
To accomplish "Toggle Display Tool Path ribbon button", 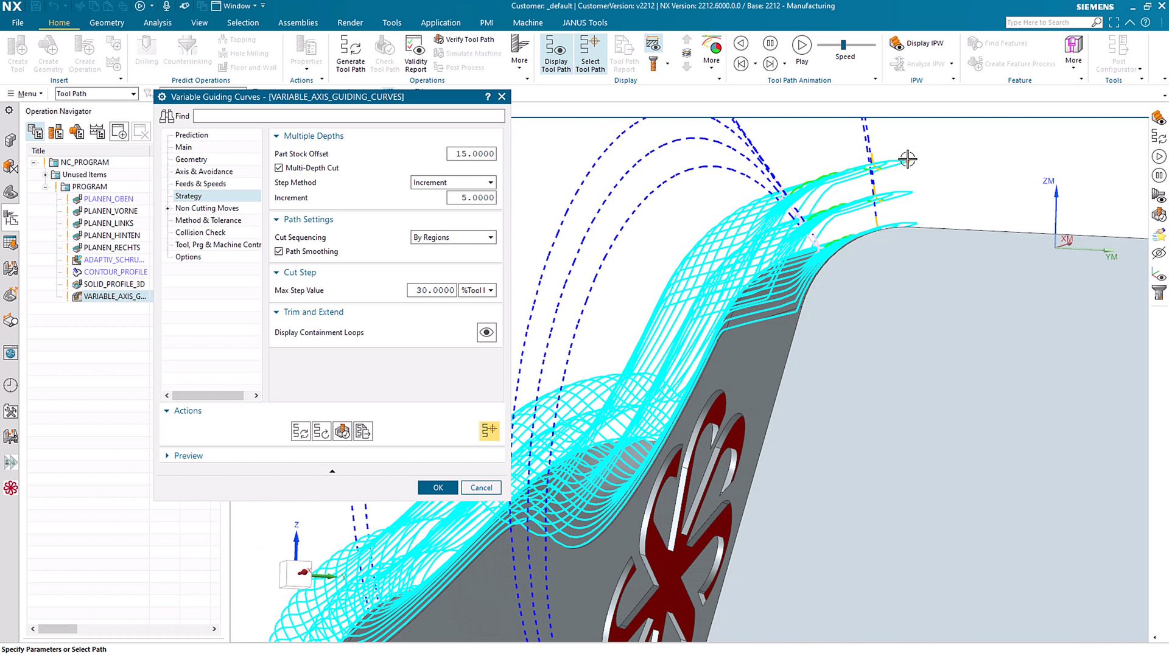I will (555, 54).
